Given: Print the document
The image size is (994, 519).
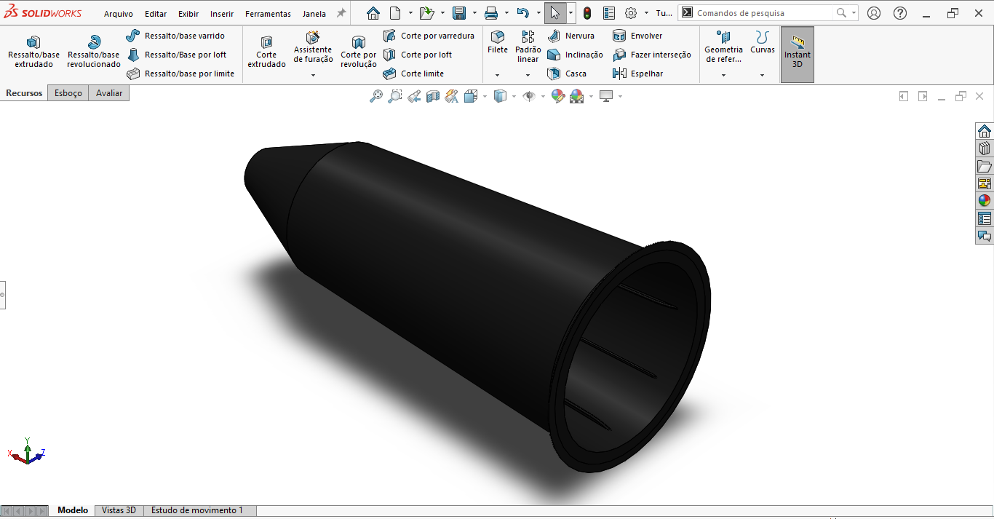Looking at the screenshot, I should point(491,13).
